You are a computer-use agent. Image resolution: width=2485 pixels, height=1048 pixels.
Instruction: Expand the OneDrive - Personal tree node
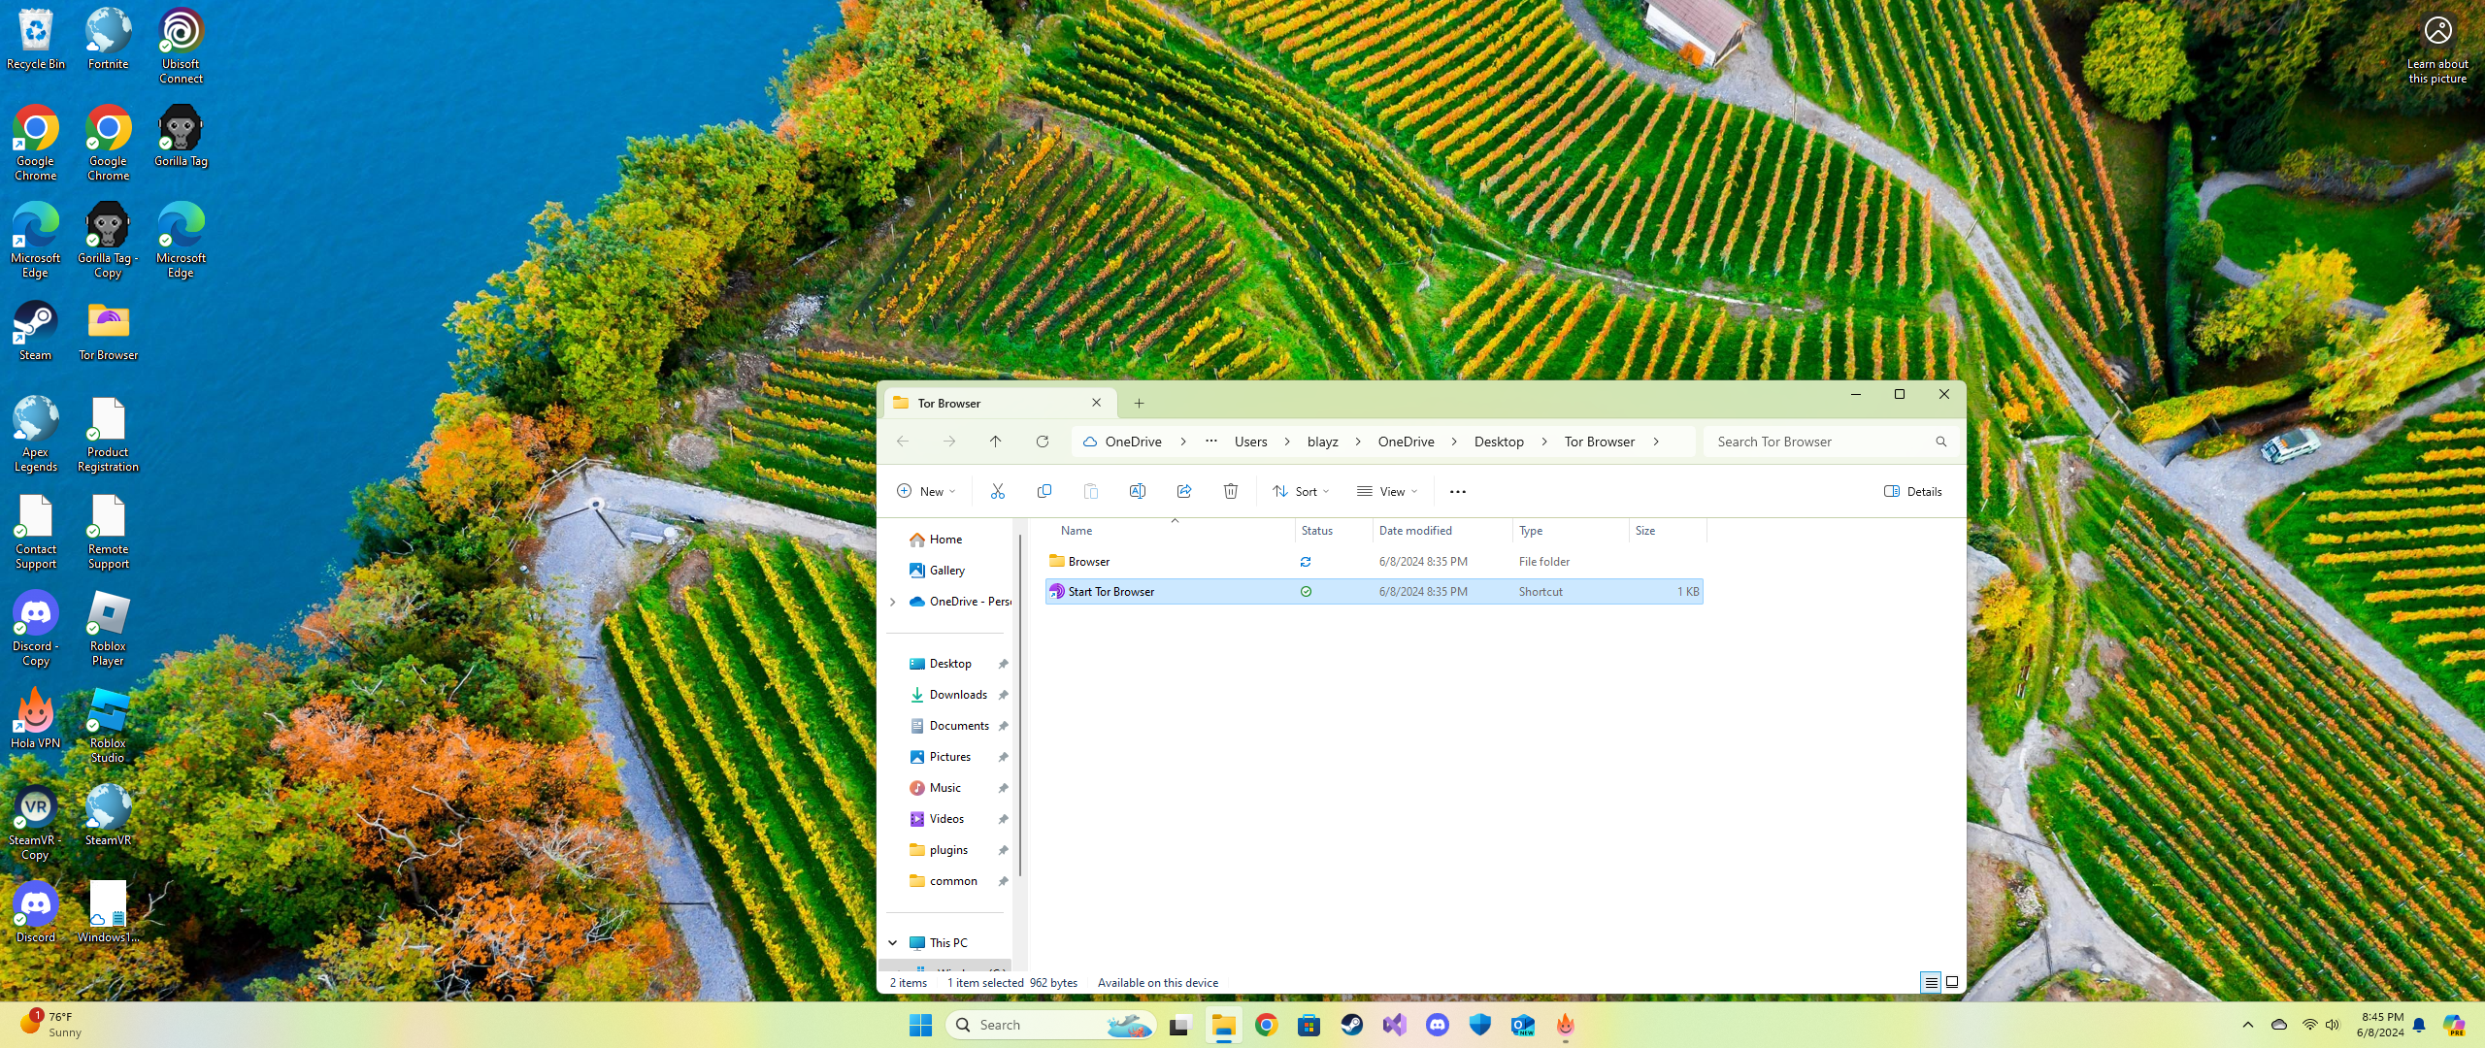[892, 602]
